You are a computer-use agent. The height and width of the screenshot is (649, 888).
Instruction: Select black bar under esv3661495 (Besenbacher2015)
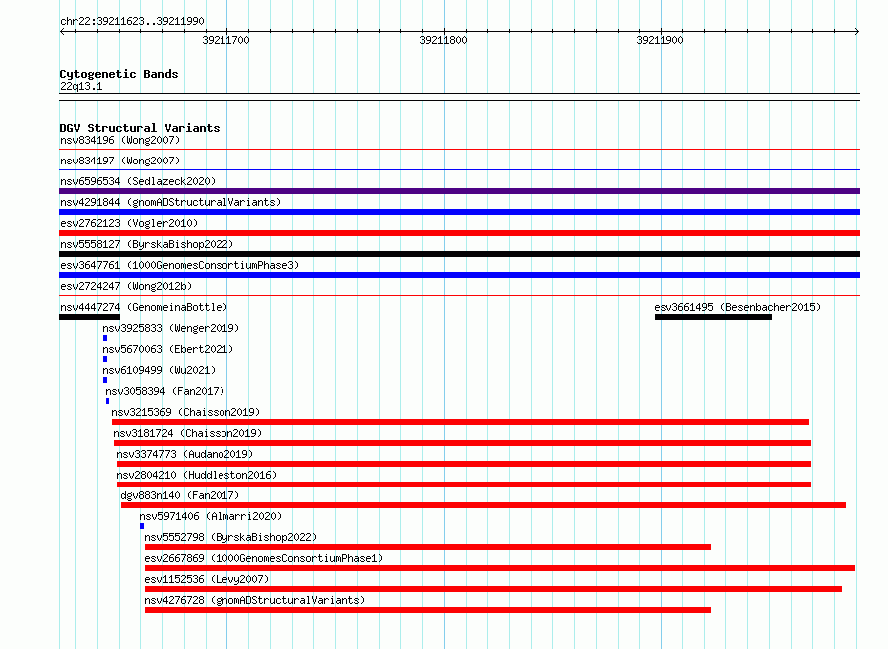713,317
